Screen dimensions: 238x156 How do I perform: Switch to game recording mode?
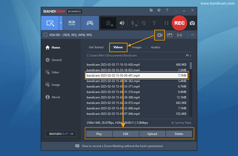coord(90,23)
